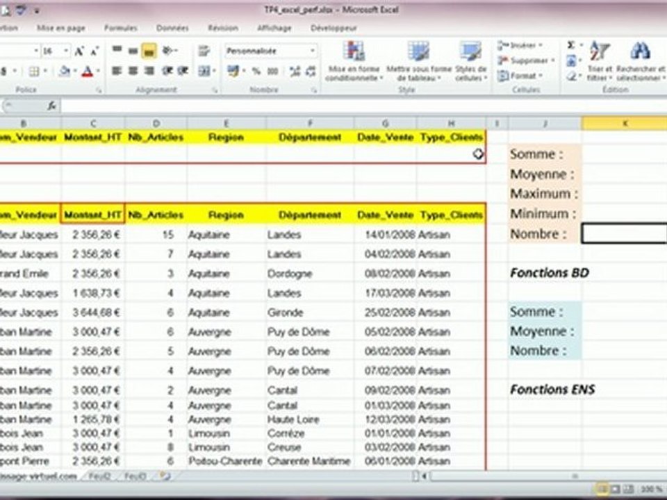This screenshot has width=667, height=500.
Task: Click the Fill down icon in Édition
Action: point(571,61)
